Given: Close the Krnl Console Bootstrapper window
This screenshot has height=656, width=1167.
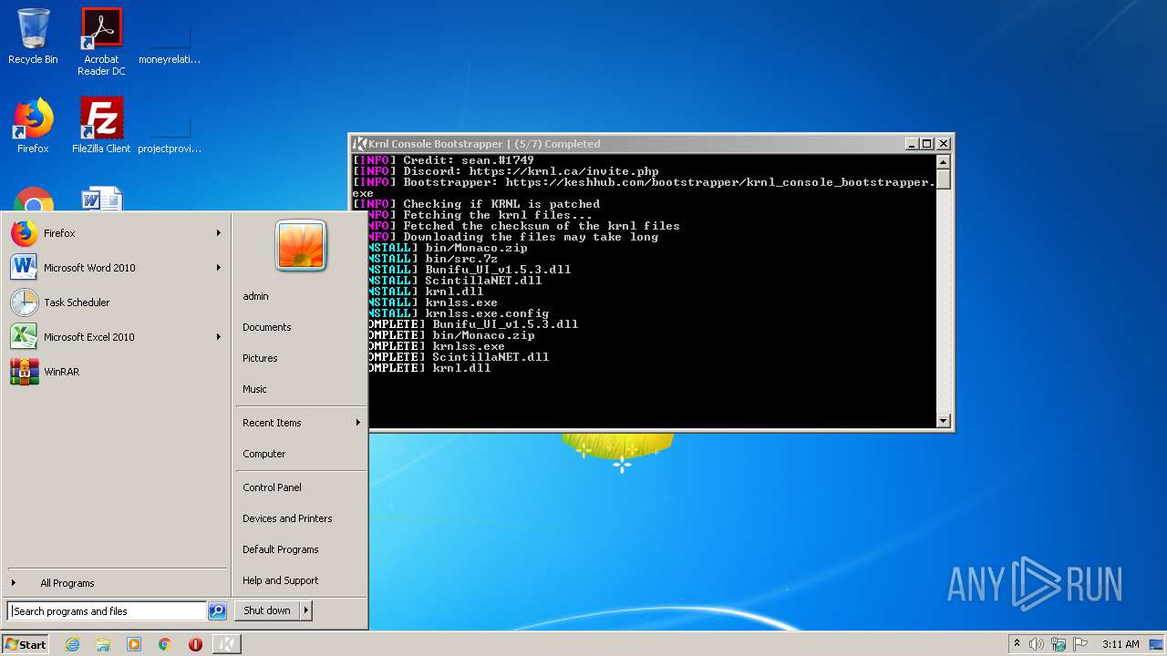Looking at the screenshot, I should [x=944, y=144].
